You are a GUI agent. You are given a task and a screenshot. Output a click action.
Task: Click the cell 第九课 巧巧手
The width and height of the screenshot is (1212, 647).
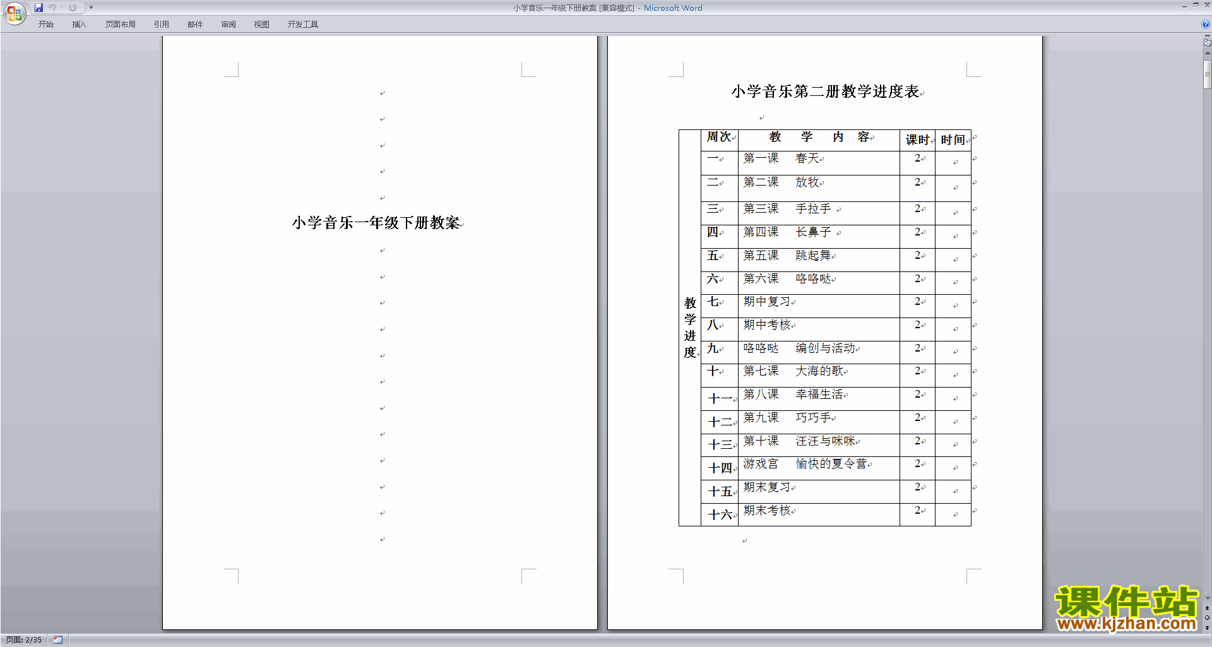(x=819, y=422)
